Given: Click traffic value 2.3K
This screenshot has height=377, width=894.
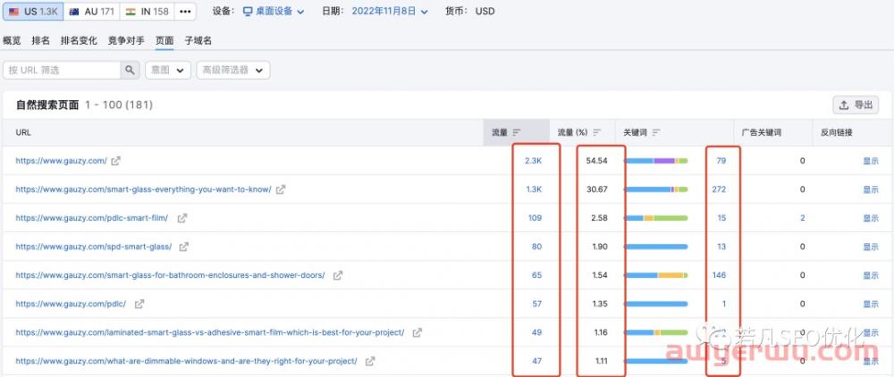Looking at the screenshot, I should pyautogui.click(x=533, y=161).
